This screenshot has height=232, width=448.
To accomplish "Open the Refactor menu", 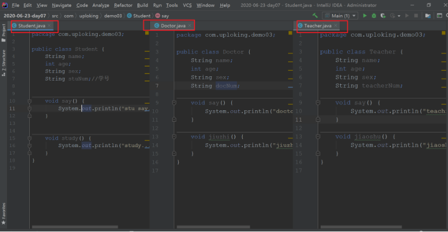I will click(x=123, y=5).
